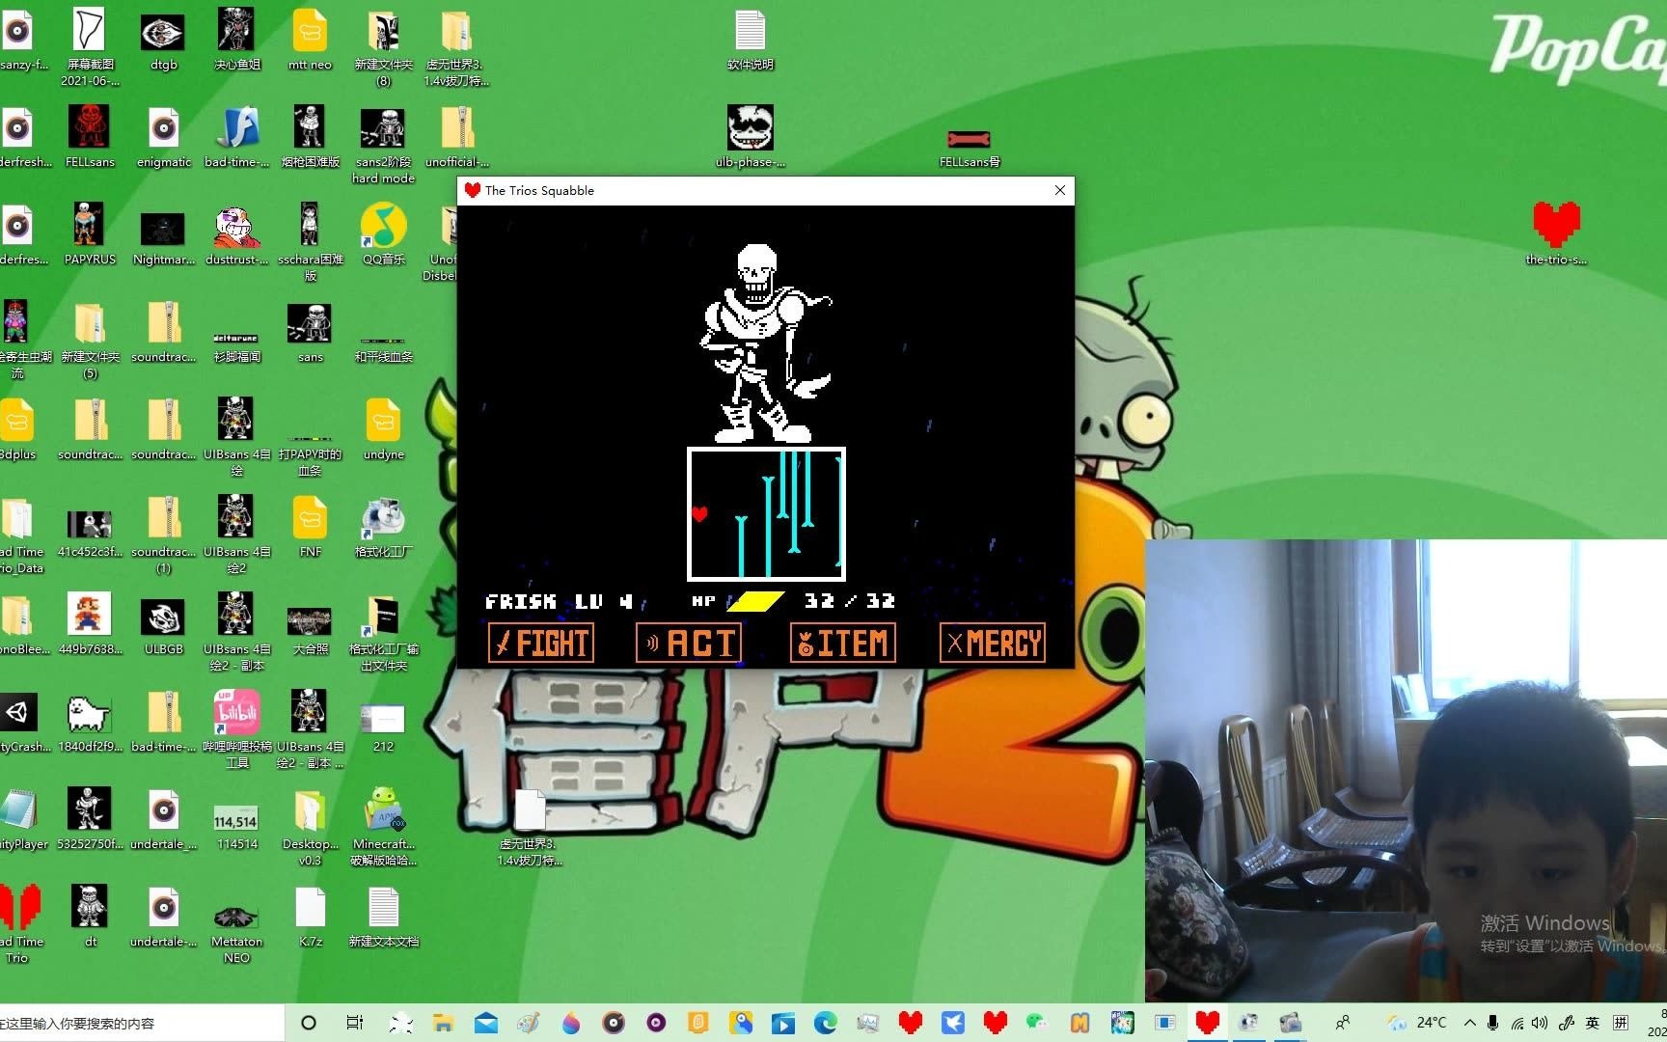The image size is (1667, 1042).
Task: Close The Trios Squabble window
Action: [1060, 190]
